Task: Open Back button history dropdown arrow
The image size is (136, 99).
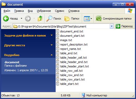Action: 21,19
